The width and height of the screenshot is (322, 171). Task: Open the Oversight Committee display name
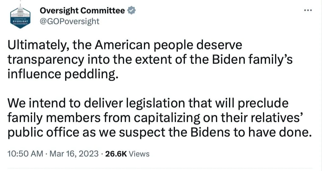tap(82, 10)
